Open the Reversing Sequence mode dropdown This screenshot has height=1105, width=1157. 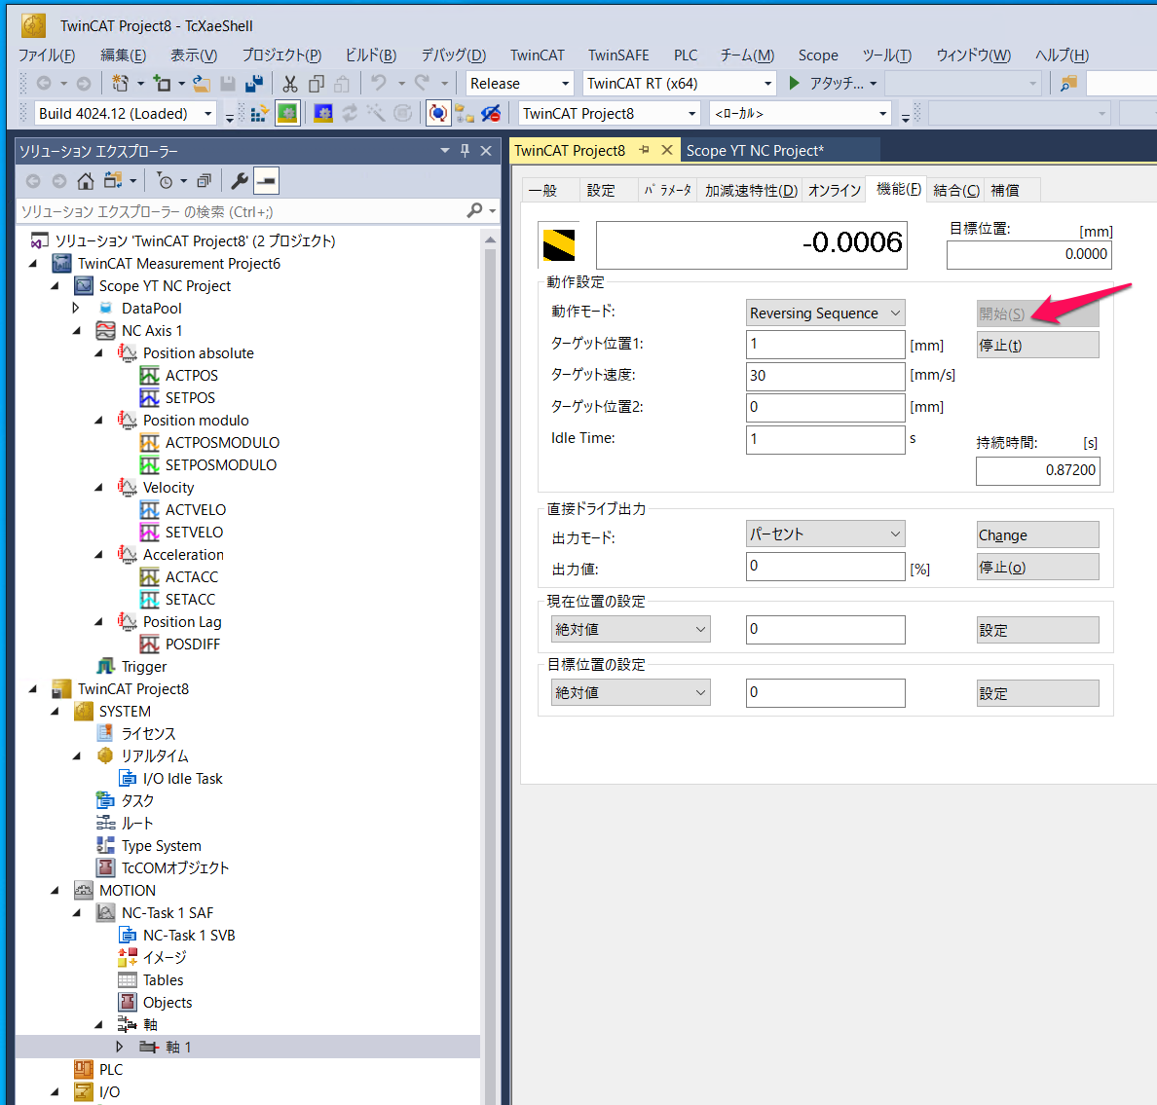825,313
